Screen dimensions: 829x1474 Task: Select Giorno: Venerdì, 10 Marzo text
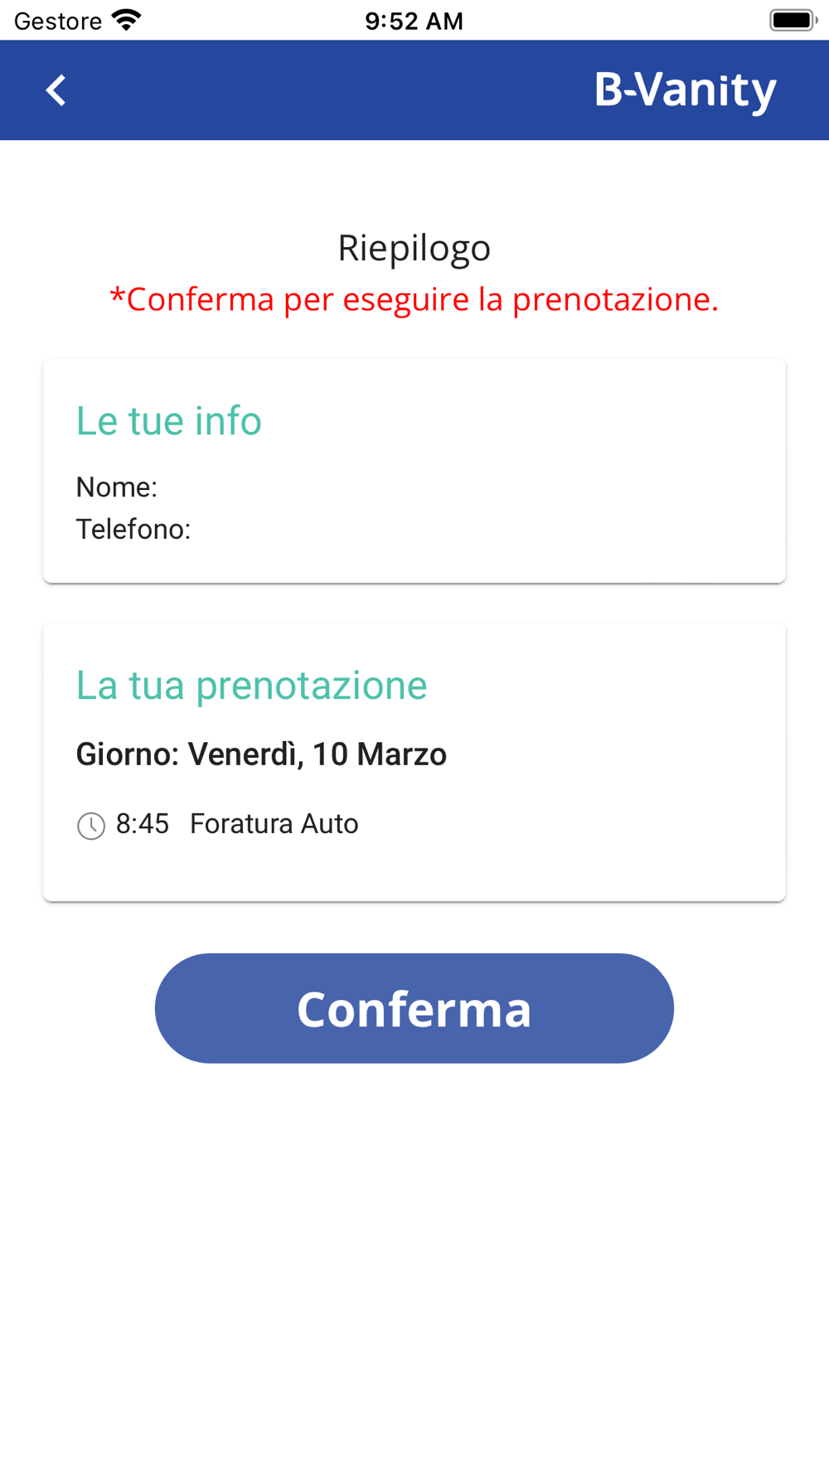point(261,754)
